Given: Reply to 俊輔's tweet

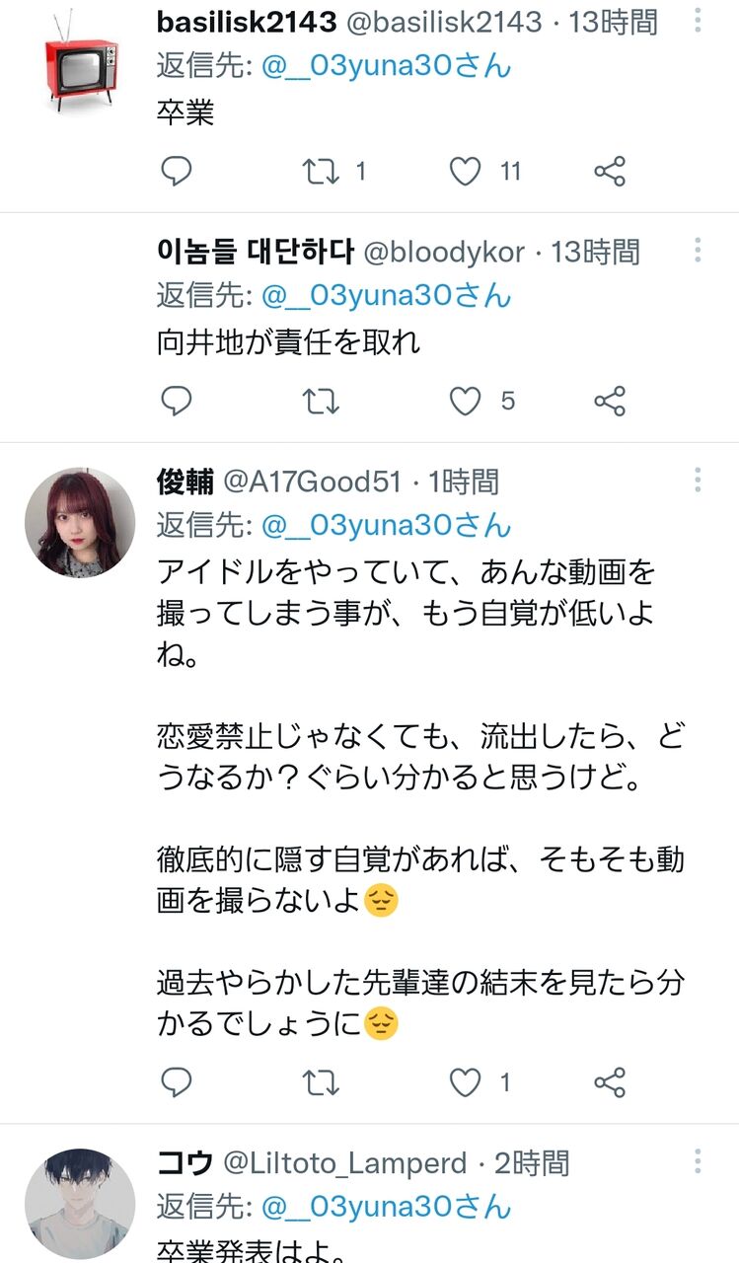Looking at the screenshot, I should coord(176,1082).
